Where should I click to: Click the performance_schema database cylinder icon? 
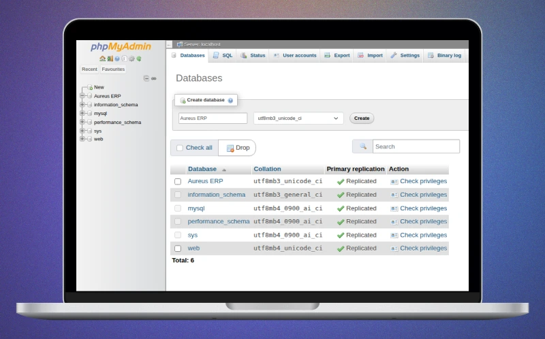tap(90, 123)
